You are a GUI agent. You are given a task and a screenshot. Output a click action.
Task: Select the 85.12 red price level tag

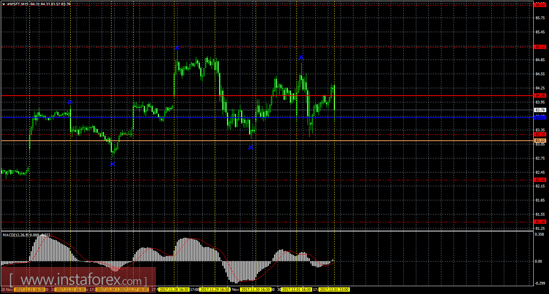540,47
